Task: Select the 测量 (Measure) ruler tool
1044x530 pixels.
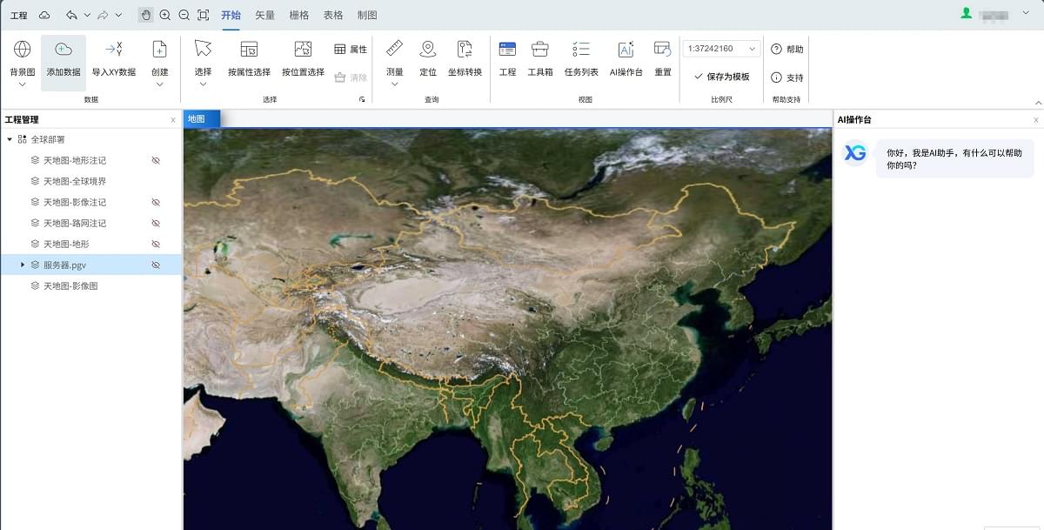Action: [x=394, y=50]
